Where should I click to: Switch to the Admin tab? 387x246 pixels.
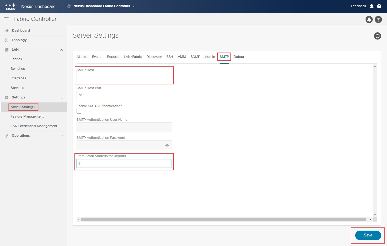(x=210, y=57)
